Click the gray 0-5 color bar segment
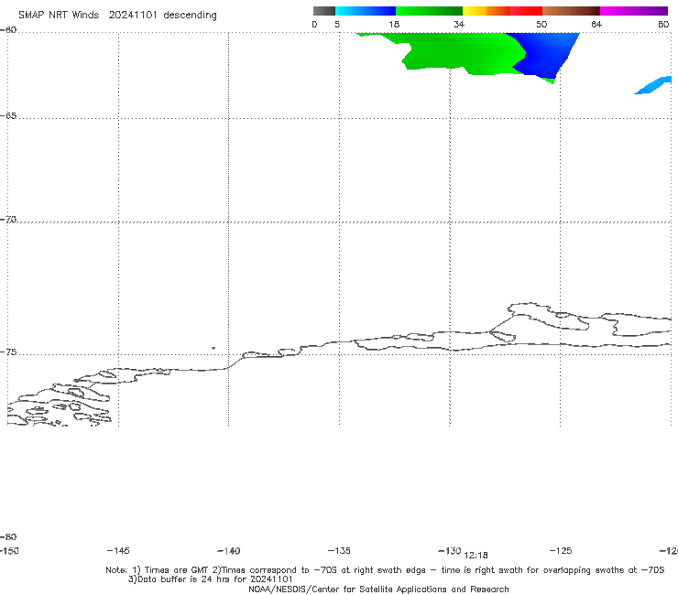 (323, 11)
